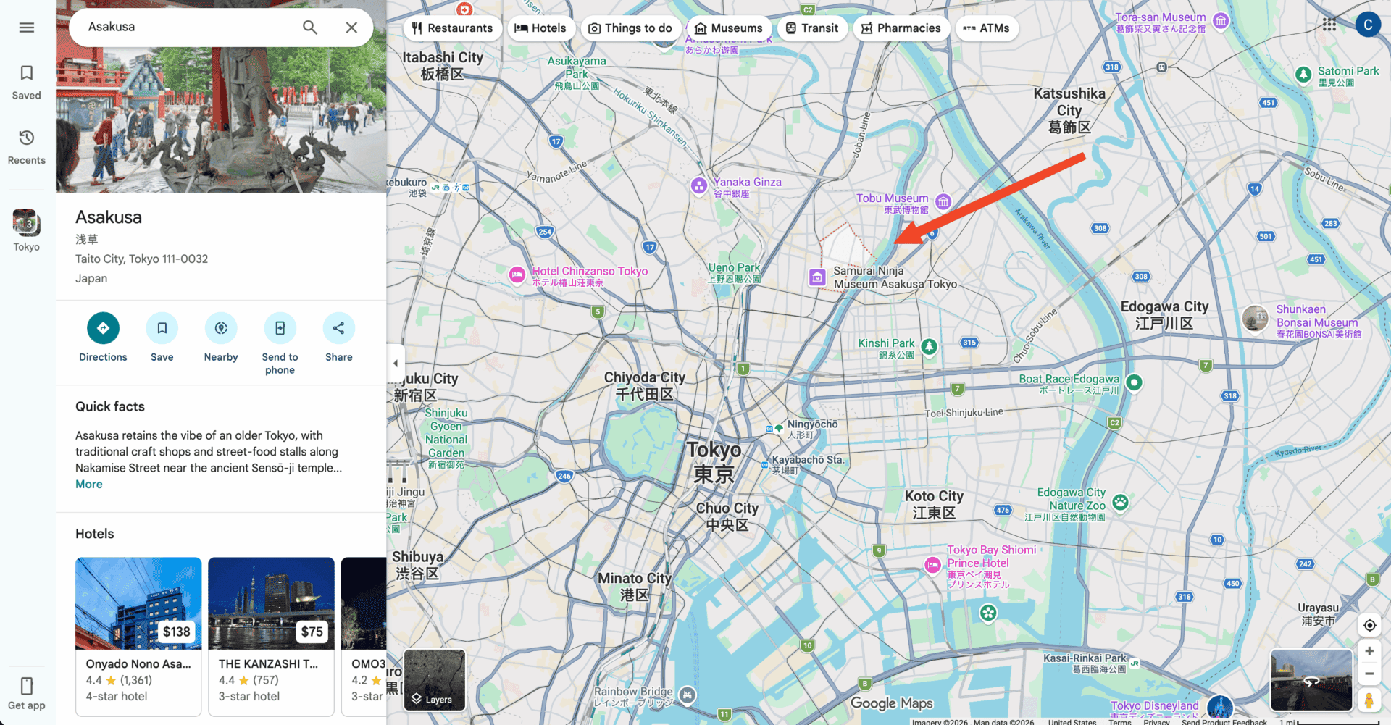Expand Quick facts with More link
Viewport: 1391px width, 725px height.
(x=89, y=485)
